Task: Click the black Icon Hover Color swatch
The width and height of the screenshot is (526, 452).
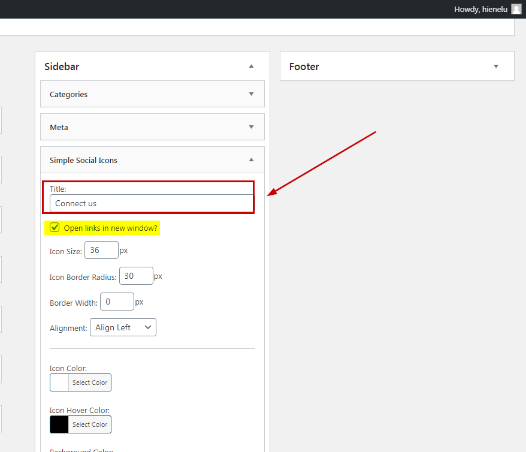Action: tap(58, 424)
